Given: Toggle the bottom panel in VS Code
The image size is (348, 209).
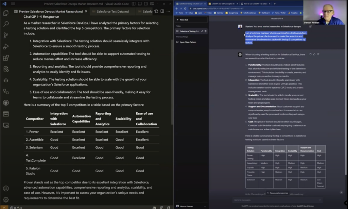Looking at the screenshot, I should pos(140,4).
